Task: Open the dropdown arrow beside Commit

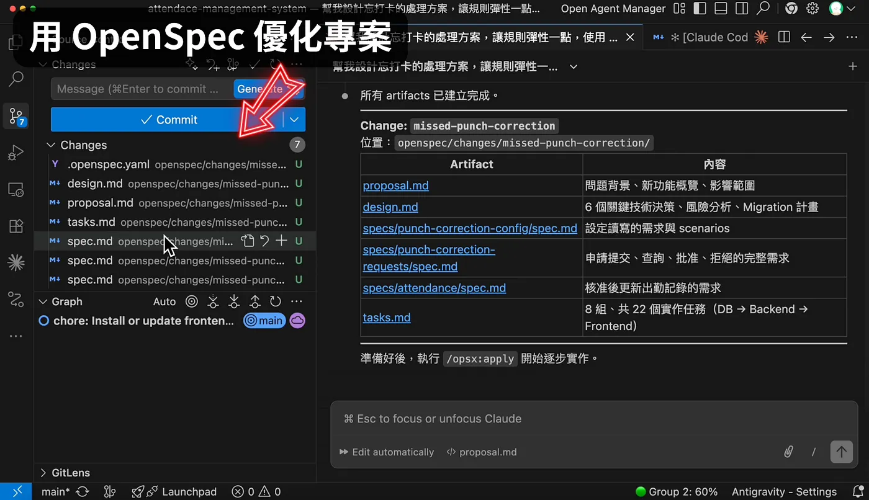Action: [294, 120]
